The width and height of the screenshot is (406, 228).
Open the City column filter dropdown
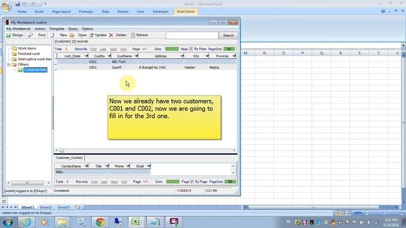click(207, 56)
